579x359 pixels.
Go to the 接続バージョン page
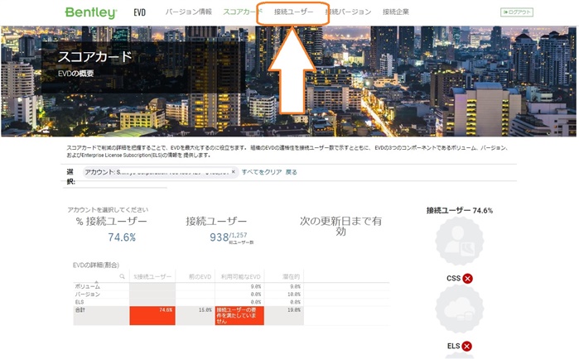(x=348, y=12)
